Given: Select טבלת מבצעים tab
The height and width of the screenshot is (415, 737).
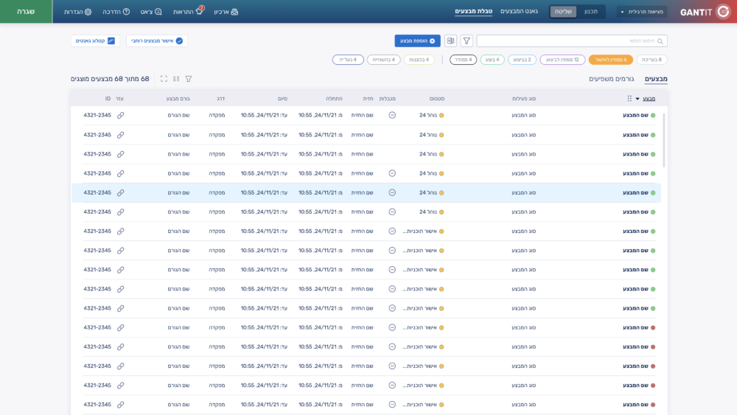Looking at the screenshot, I should (x=473, y=11).
